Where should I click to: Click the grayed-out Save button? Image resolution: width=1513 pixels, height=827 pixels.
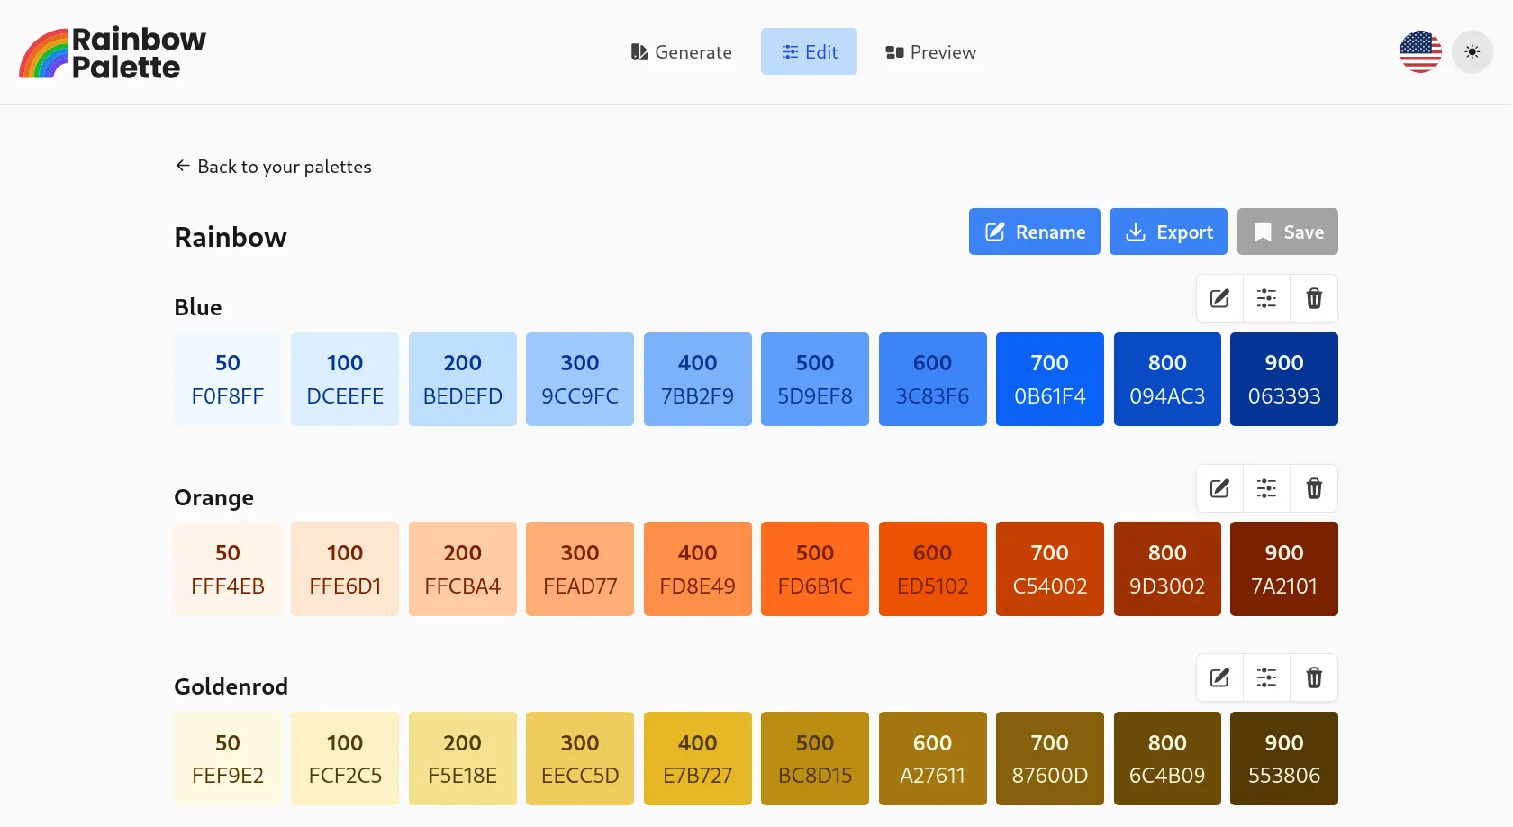tap(1287, 232)
